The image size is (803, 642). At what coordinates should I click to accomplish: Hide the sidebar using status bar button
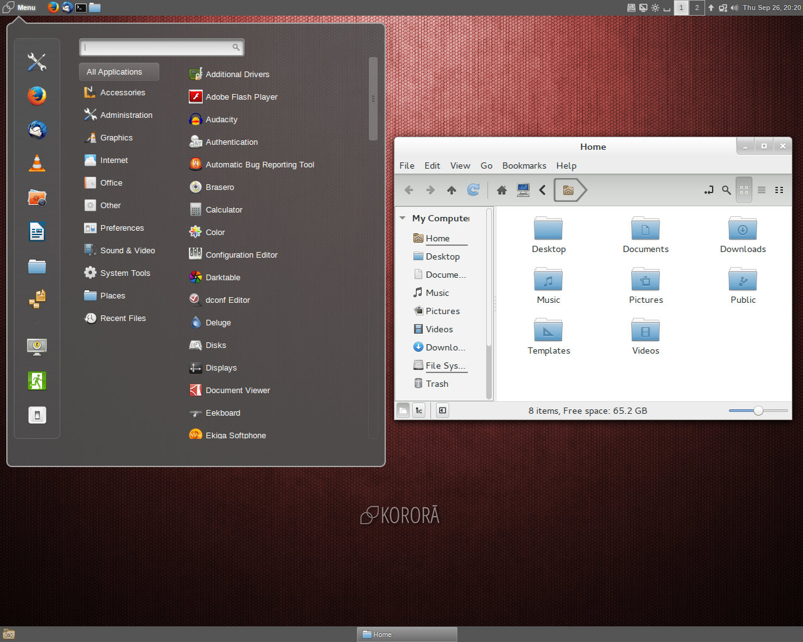click(x=443, y=411)
